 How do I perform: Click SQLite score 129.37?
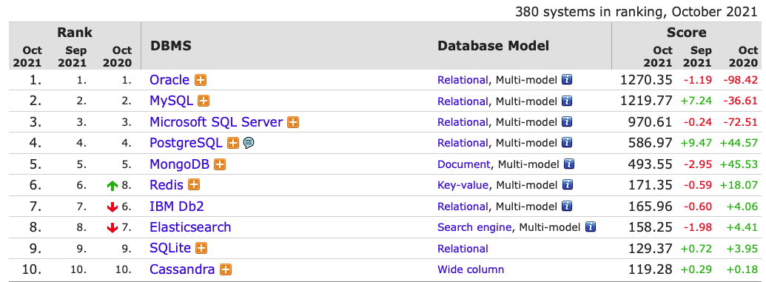(651, 248)
